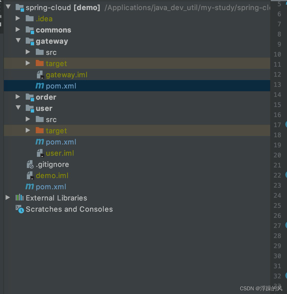Click the order module folder icon
Viewport: 287px width, 294px height.
[x=30, y=97]
